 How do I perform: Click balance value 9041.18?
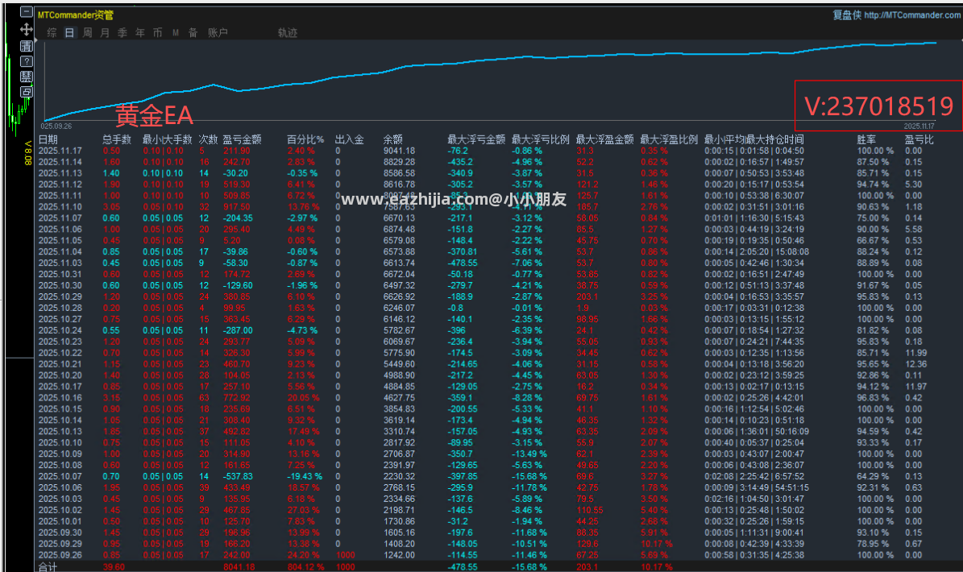pos(399,151)
